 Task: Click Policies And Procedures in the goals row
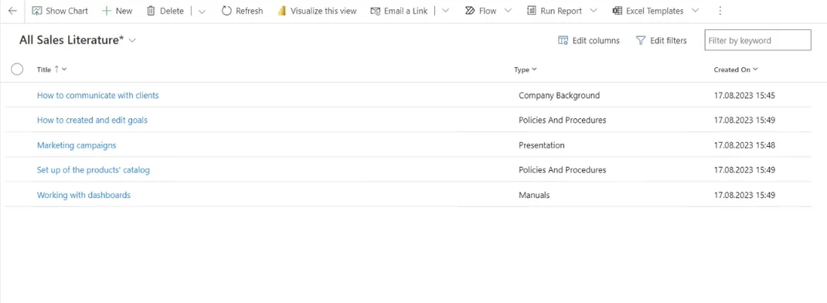(x=562, y=121)
